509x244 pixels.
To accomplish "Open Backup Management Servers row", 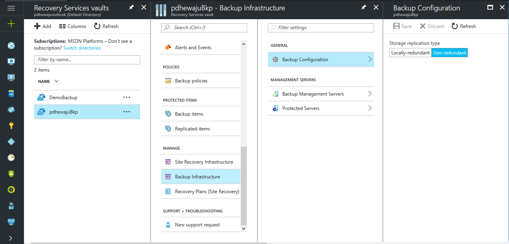I will tap(321, 94).
